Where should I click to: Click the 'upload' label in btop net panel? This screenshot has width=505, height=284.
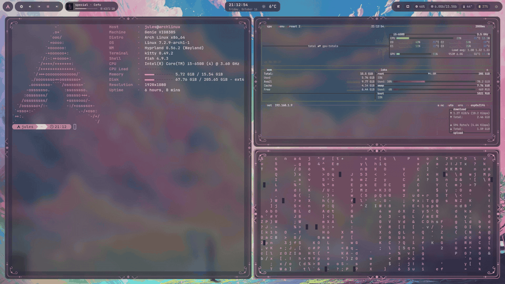[x=458, y=133]
